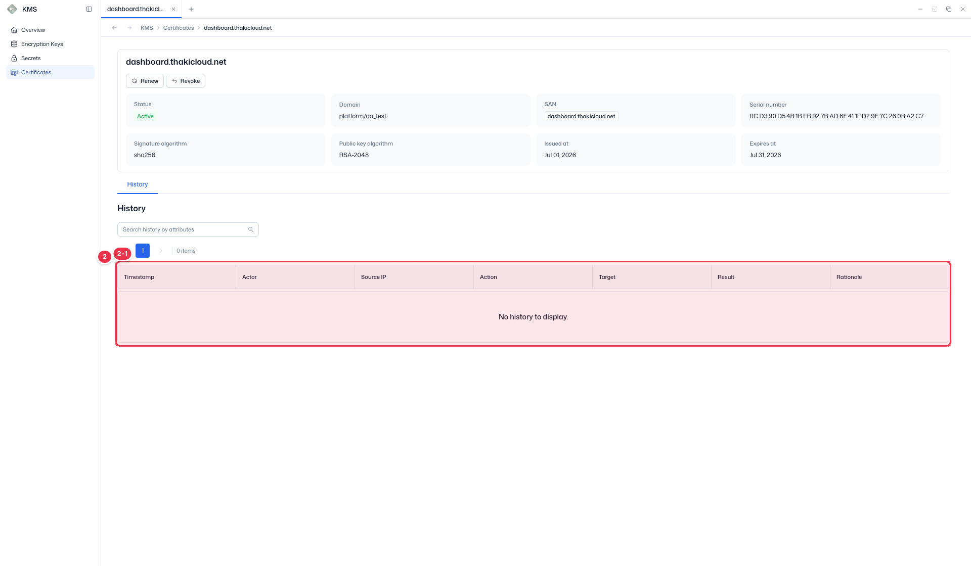
Task: Click the Source IP column header
Action: 414,277
